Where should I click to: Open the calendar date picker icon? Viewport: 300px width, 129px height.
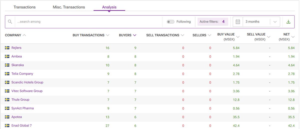point(238,22)
